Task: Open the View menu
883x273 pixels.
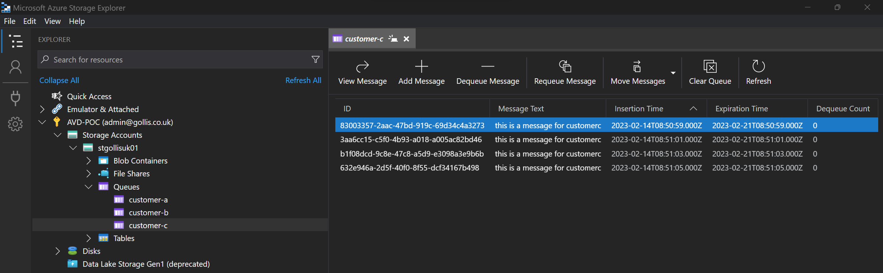Action: tap(53, 21)
